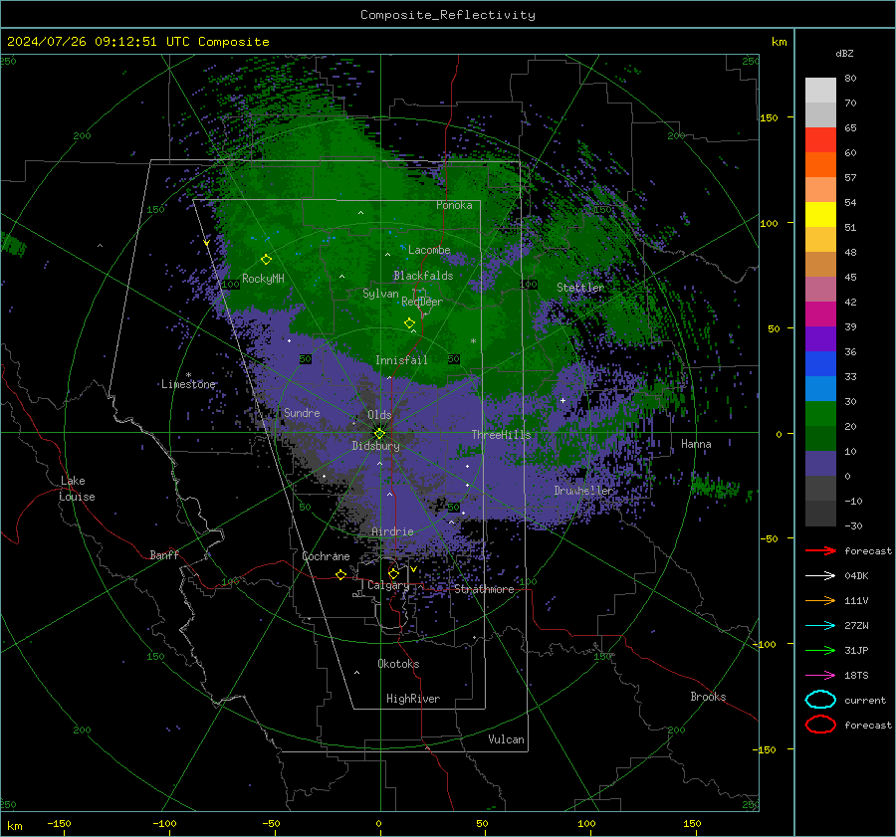Choose the bright green 20–30 dBZ swatch

pos(820,414)
